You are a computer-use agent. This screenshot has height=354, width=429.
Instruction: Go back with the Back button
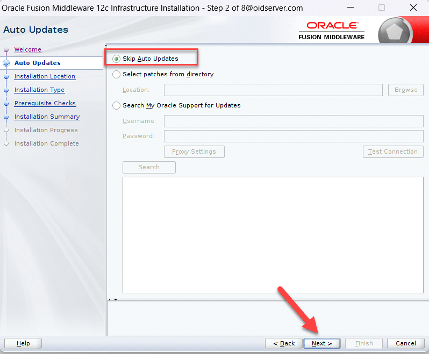point(284,343)
